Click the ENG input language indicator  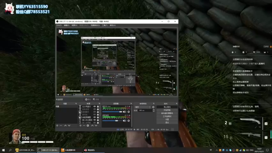pos(252,150)
